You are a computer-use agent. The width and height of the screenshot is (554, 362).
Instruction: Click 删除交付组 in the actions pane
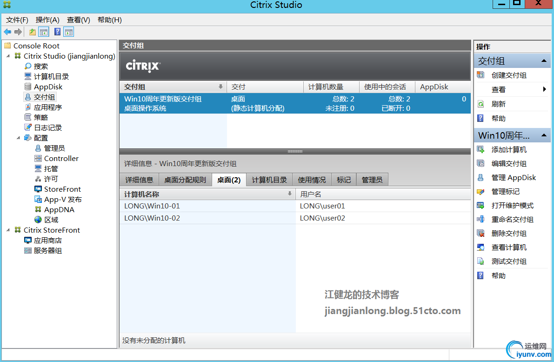point(509,233)
